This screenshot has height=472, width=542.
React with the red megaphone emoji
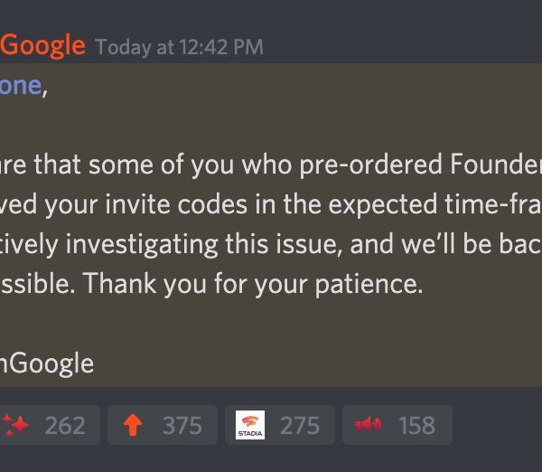point(369,425)
